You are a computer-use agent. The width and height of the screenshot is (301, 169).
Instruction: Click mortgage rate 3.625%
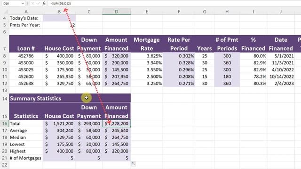147,56
